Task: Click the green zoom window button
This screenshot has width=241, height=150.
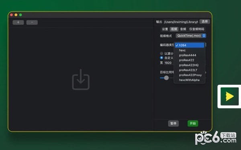Action: (x=20, y=15)
